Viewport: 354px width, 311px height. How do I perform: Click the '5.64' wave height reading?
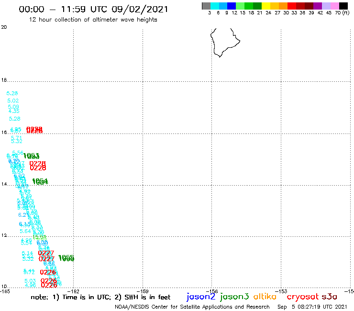click(25, 231)
